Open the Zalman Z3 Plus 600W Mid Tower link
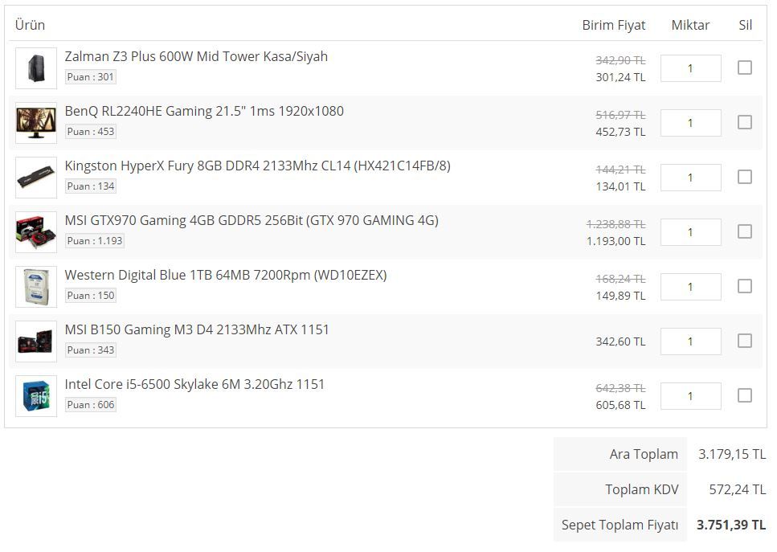This screenshot has width=777, height=552. click(196, 56)
